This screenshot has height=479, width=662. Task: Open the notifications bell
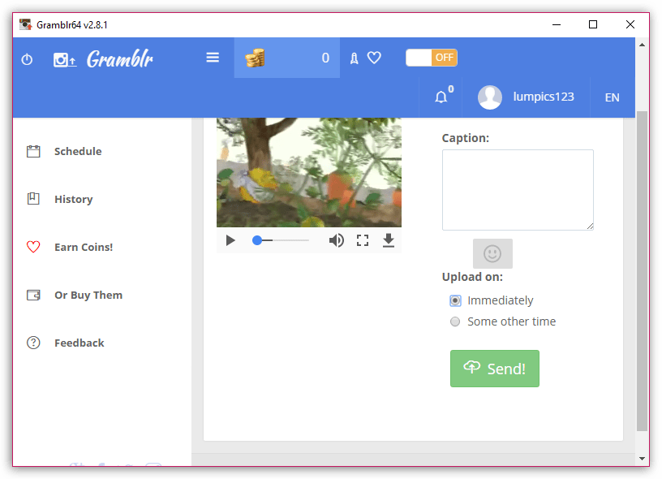[441, 97]
